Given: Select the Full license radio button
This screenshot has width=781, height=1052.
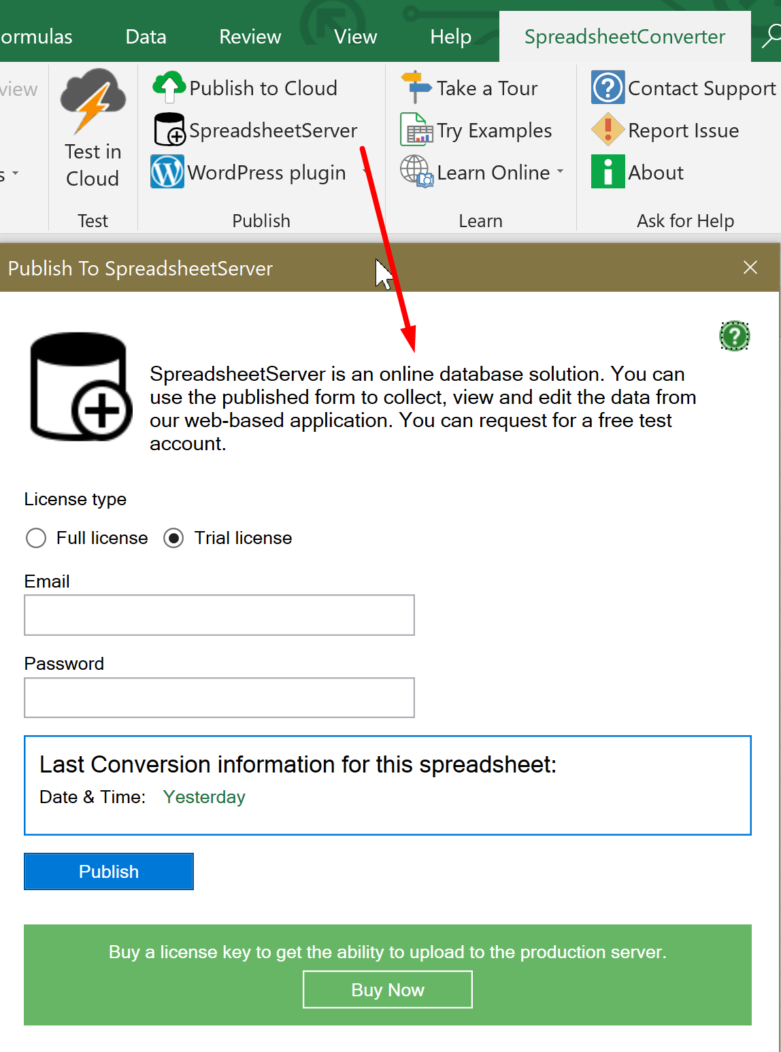Looking at the screenshot, I should tap(36, 538).
